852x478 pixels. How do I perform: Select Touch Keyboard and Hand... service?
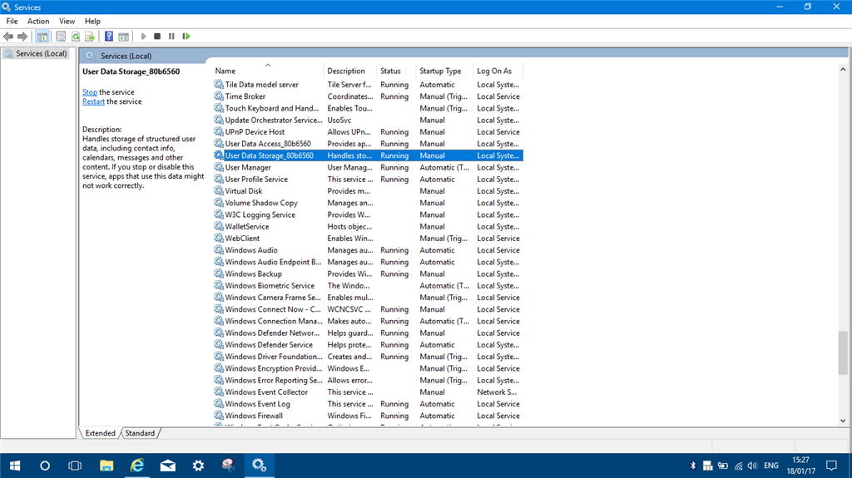click(368, 109)
